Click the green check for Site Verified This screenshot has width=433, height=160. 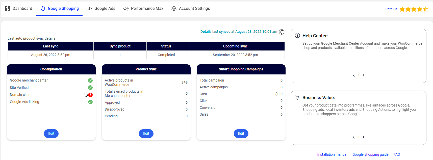90,88
